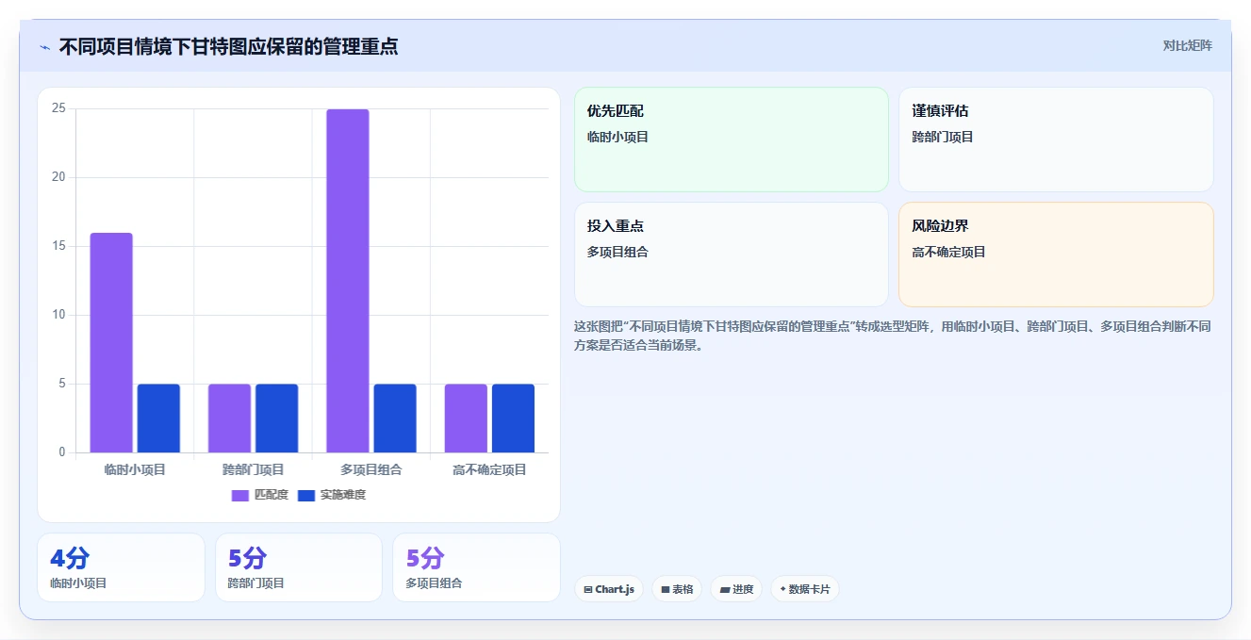Select the 投入重点 matrix card

[x=732, y=254]
